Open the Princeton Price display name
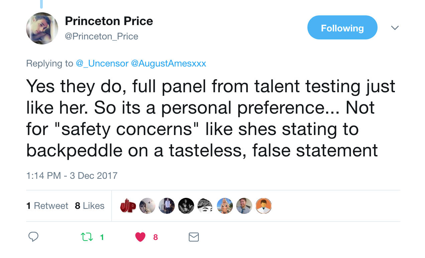This screenshot has height=258, width=425. coord(109,21)
